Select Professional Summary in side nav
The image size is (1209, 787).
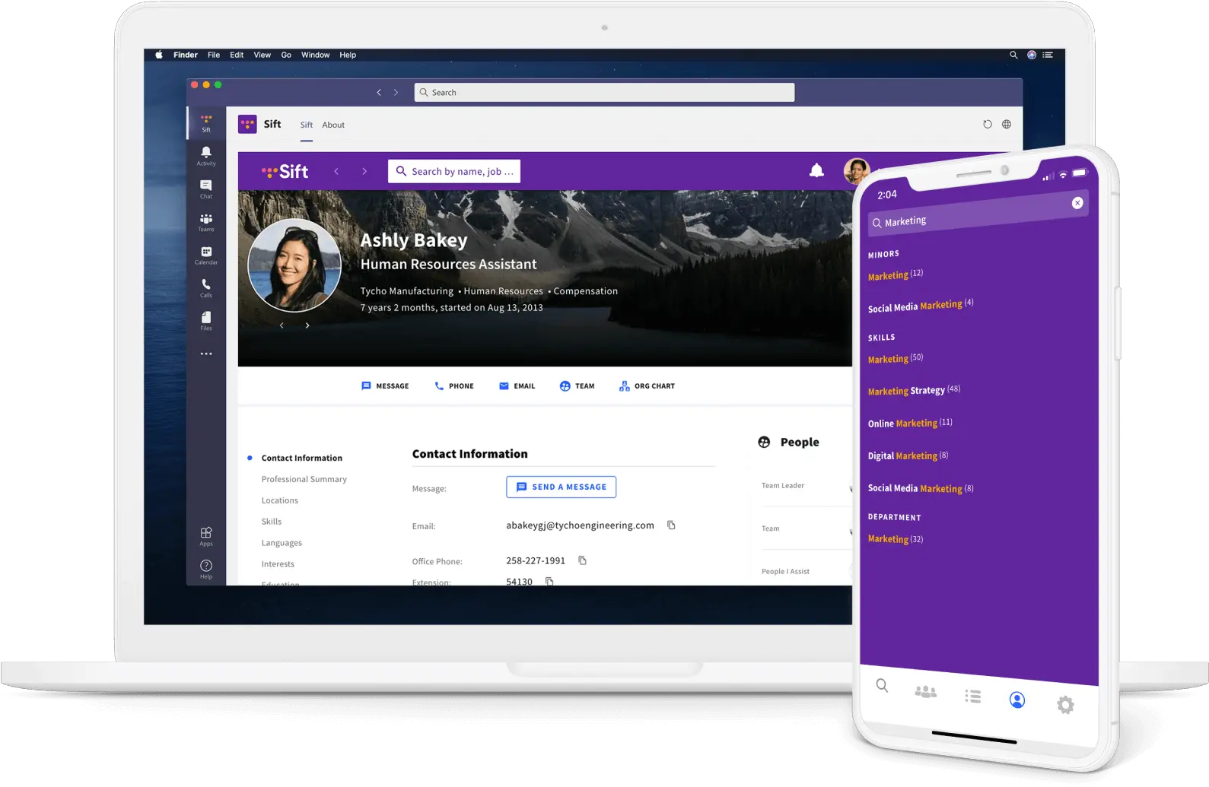304,479
